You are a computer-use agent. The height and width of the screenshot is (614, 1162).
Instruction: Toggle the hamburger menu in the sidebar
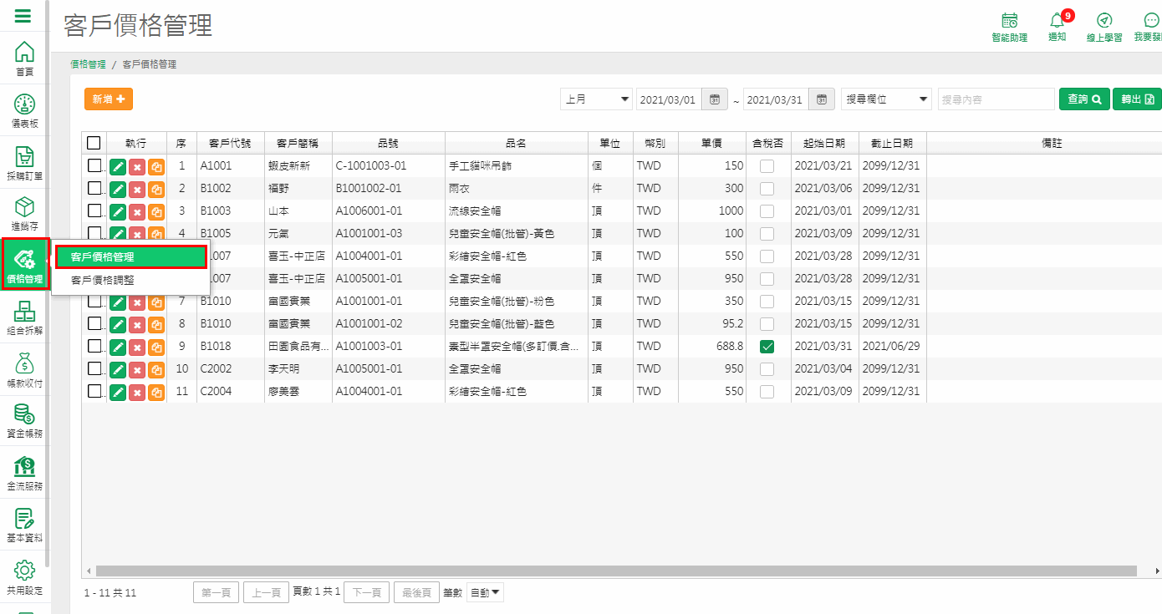point(23,15)
